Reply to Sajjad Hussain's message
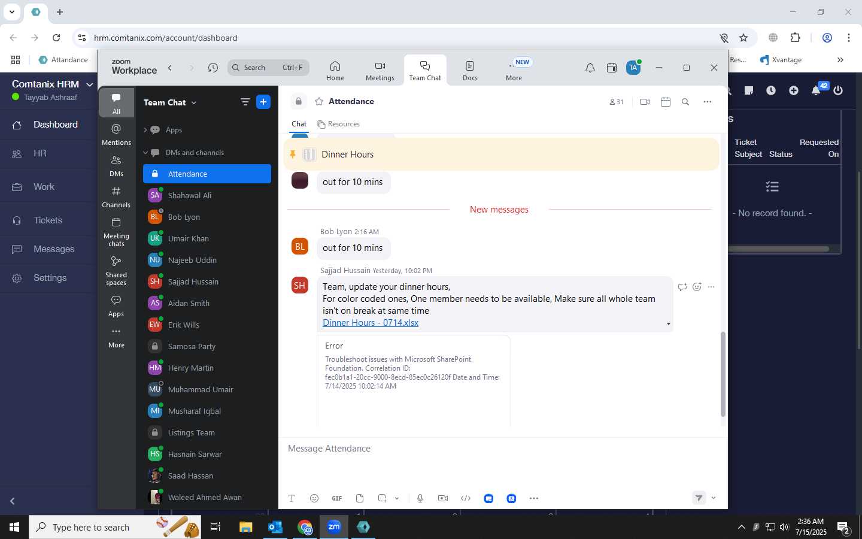 click(x=682, y=287)
